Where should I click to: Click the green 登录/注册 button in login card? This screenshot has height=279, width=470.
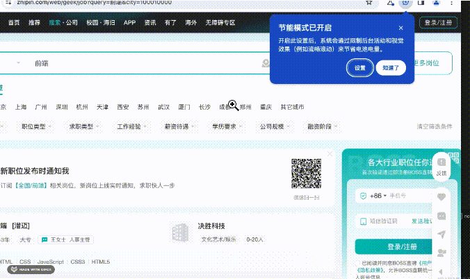(x=394, y=246)
